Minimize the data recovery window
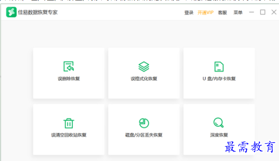The image size is (279, 161). [251, 12]
